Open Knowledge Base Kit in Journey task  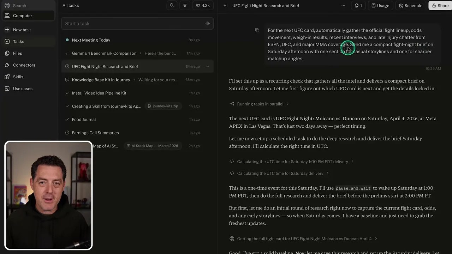click(x=137, y=80)
